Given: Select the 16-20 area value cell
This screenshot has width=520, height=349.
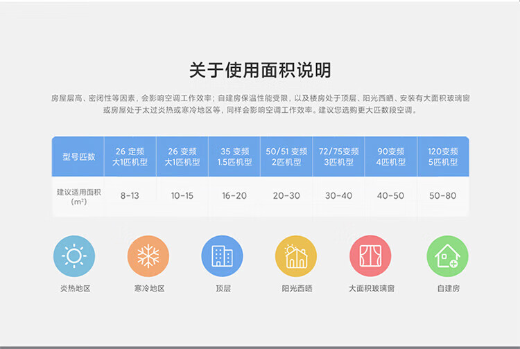Looking at the screenshot, I should click(x=234, y=196).
